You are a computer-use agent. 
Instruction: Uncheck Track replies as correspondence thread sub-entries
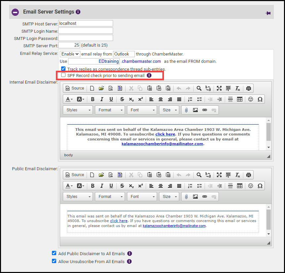[63, 69]
